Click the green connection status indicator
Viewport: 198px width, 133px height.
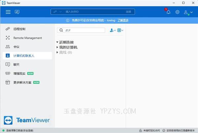click(x=3, y=130)
